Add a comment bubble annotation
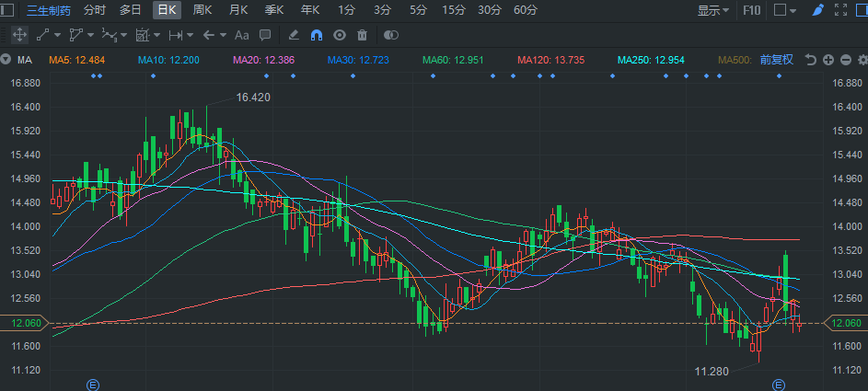This screenshot has width=868, height=391. [265, 35]
